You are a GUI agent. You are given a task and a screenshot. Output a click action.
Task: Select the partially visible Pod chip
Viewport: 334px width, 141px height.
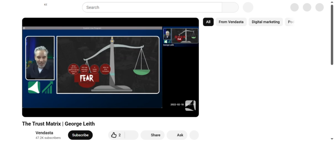coord(290,22)
